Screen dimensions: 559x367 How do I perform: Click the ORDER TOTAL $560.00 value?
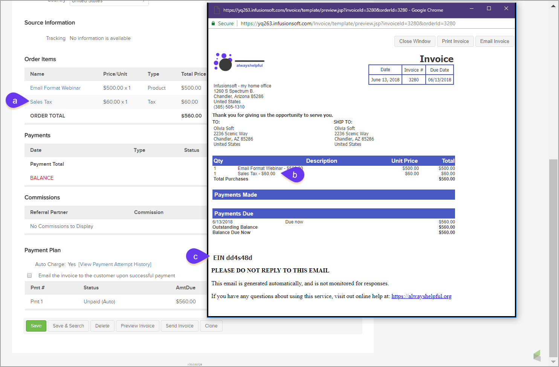191,116
